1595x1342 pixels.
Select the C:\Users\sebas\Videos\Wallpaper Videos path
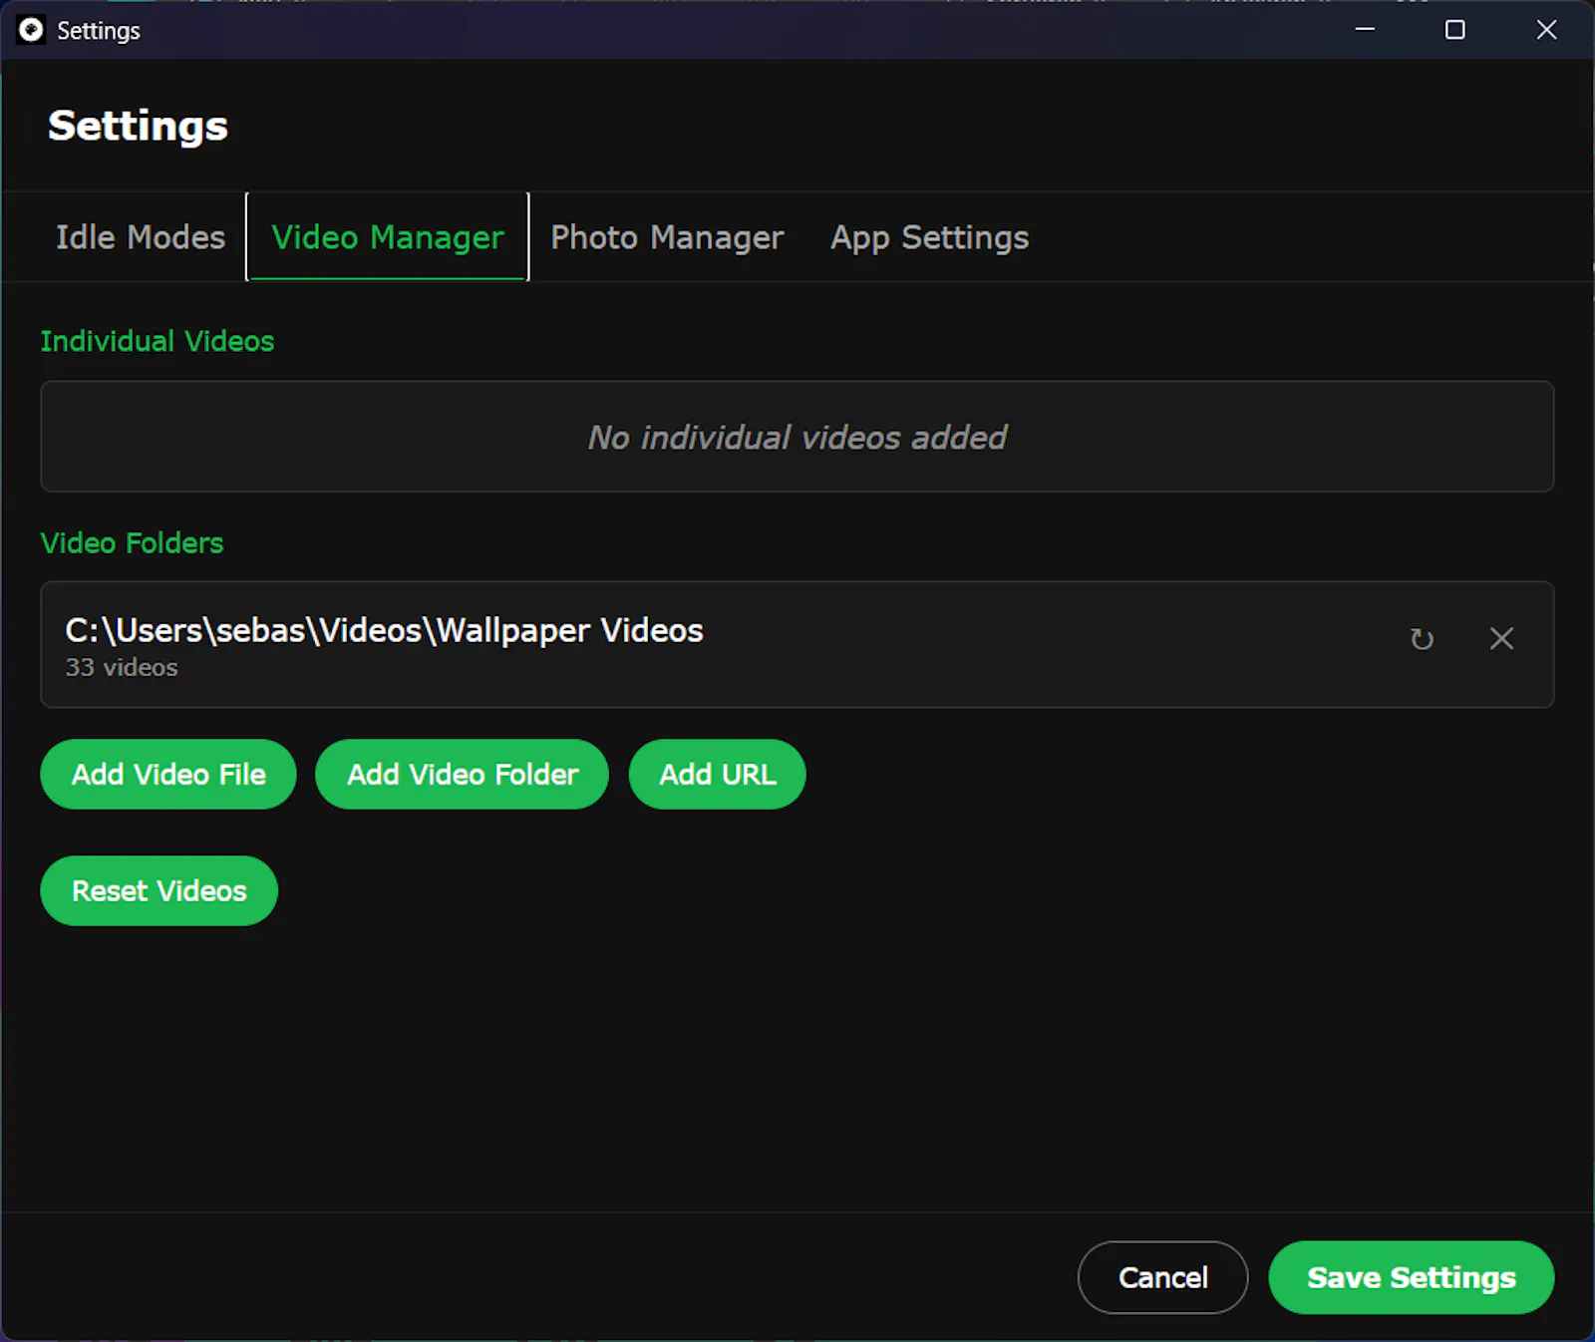pos(384,630)
